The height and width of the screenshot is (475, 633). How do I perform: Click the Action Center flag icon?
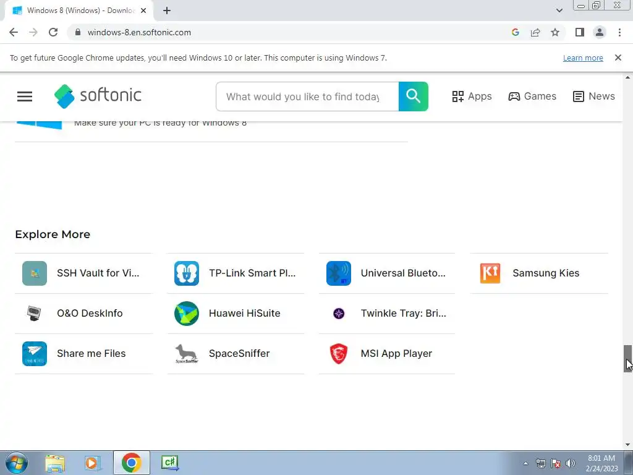pos(556,463)
